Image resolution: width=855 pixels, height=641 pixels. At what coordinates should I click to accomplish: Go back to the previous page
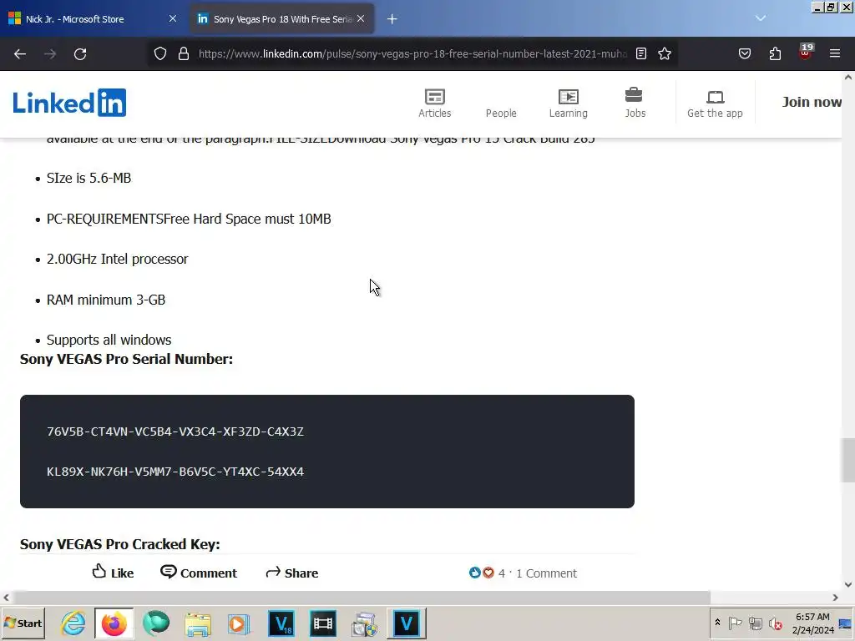point(20,54)
